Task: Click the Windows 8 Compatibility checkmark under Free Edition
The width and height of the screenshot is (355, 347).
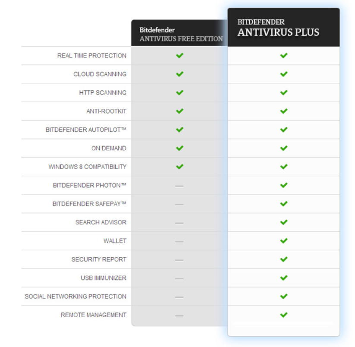Action: point(179,167)
